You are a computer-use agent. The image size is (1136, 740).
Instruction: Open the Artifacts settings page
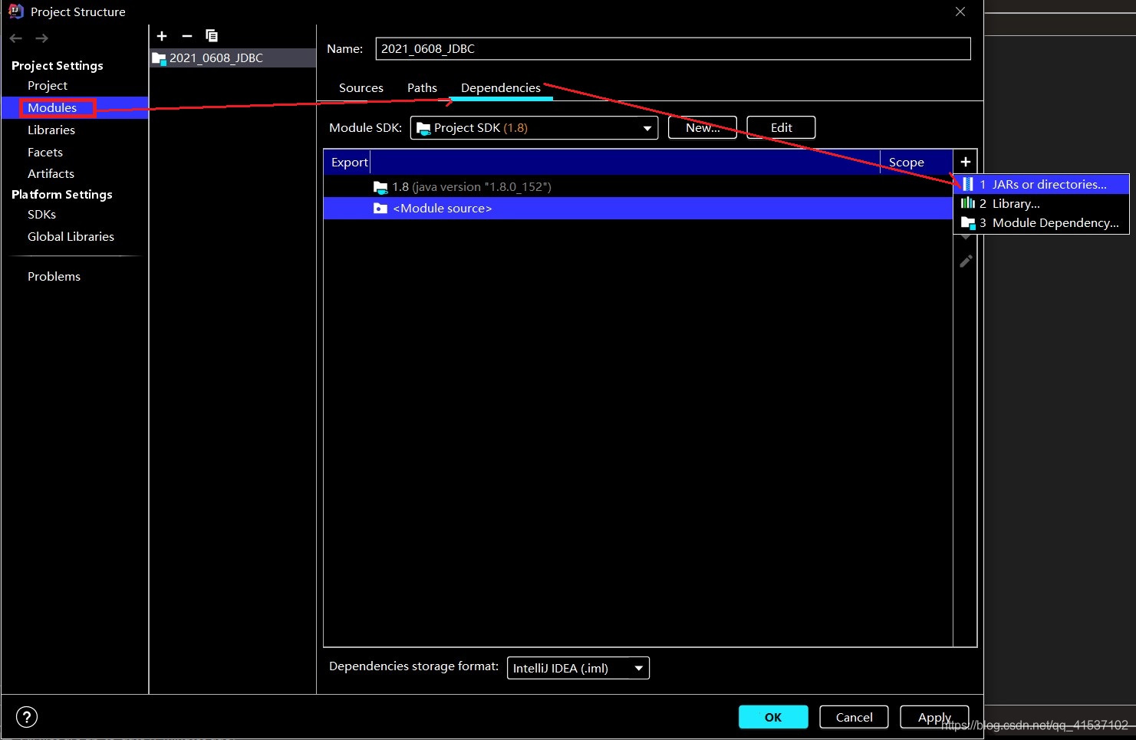click(51, 173)
